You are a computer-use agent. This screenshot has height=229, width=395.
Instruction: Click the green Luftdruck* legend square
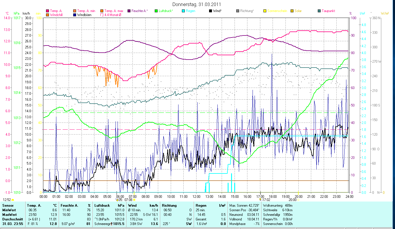pos(156,11)
